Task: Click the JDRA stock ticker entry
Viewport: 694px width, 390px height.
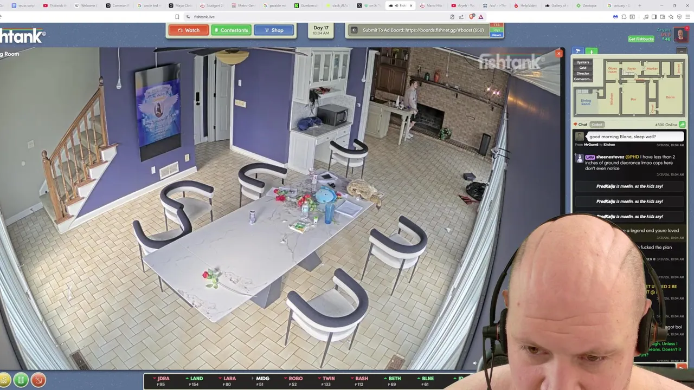Action: pos(161,381)
